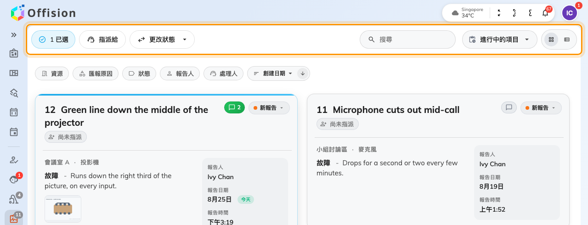Click 尚未指派 chip on report 11
Viewport: 588px width, 225px height.
(x=338, y=124)
